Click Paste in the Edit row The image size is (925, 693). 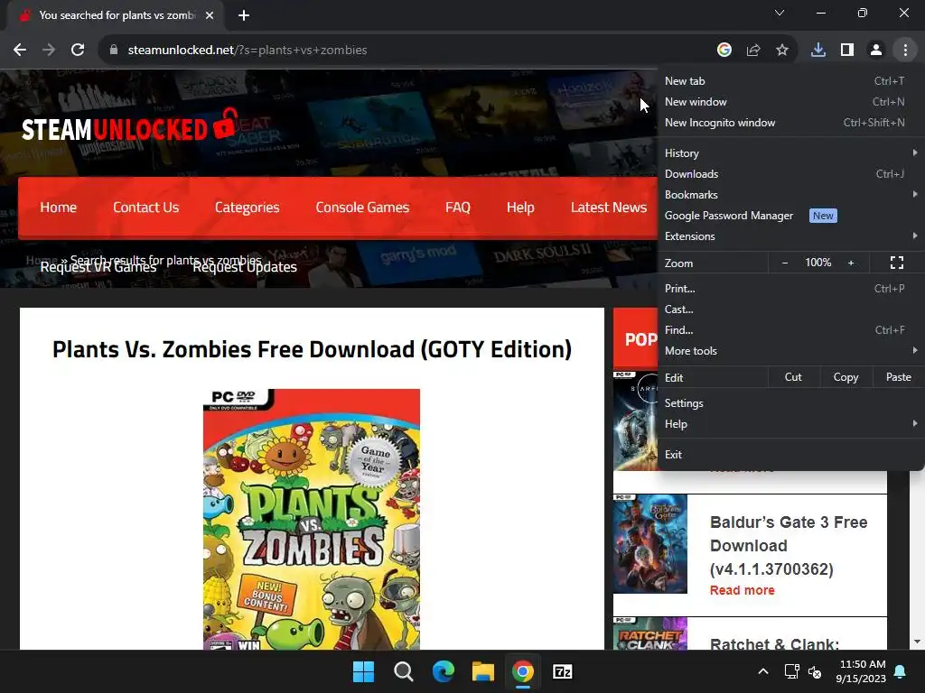point(899,377)
